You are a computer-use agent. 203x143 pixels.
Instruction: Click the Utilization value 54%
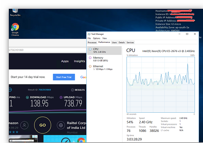(x=130, y=122)
